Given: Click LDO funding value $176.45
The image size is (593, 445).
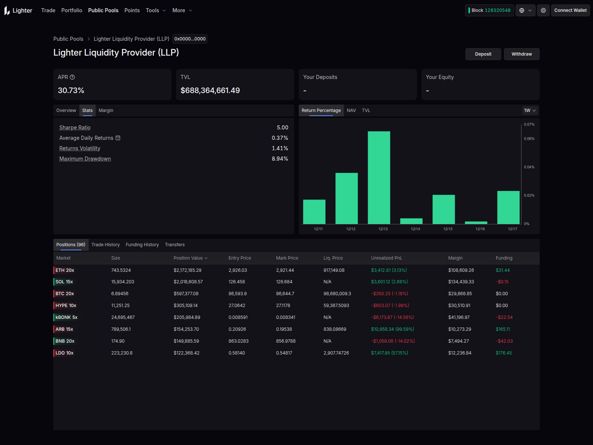Looking at the screenshot, I should click(504, 353).
